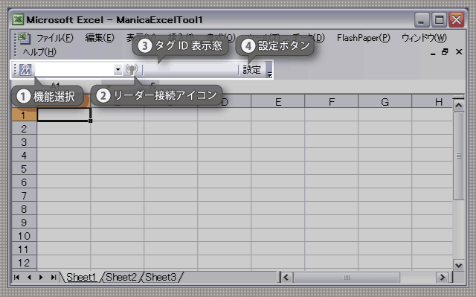The height and width of the screenshot is (297, 476).
Task: Open the function selection dropdown arrow
Action: [x=118, y=69]
